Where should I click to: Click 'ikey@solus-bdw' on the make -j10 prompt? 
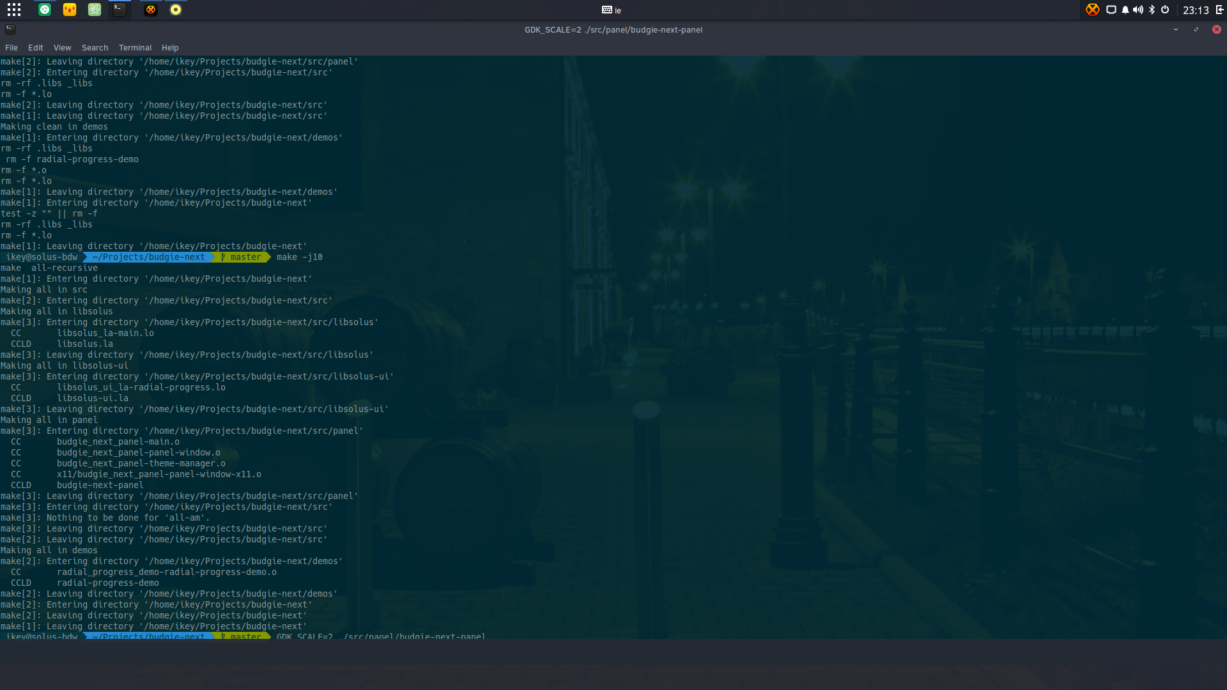tap(42, 257)
